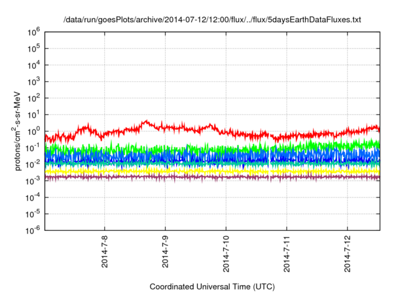The image size is (419, 293).
Task: Click the yellow flux line
Action: pyautogui.click(x=212, y=171)
